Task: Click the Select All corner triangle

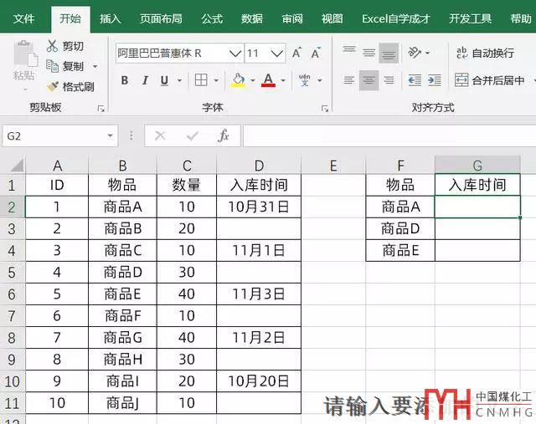Action: [x=16, y=166]
